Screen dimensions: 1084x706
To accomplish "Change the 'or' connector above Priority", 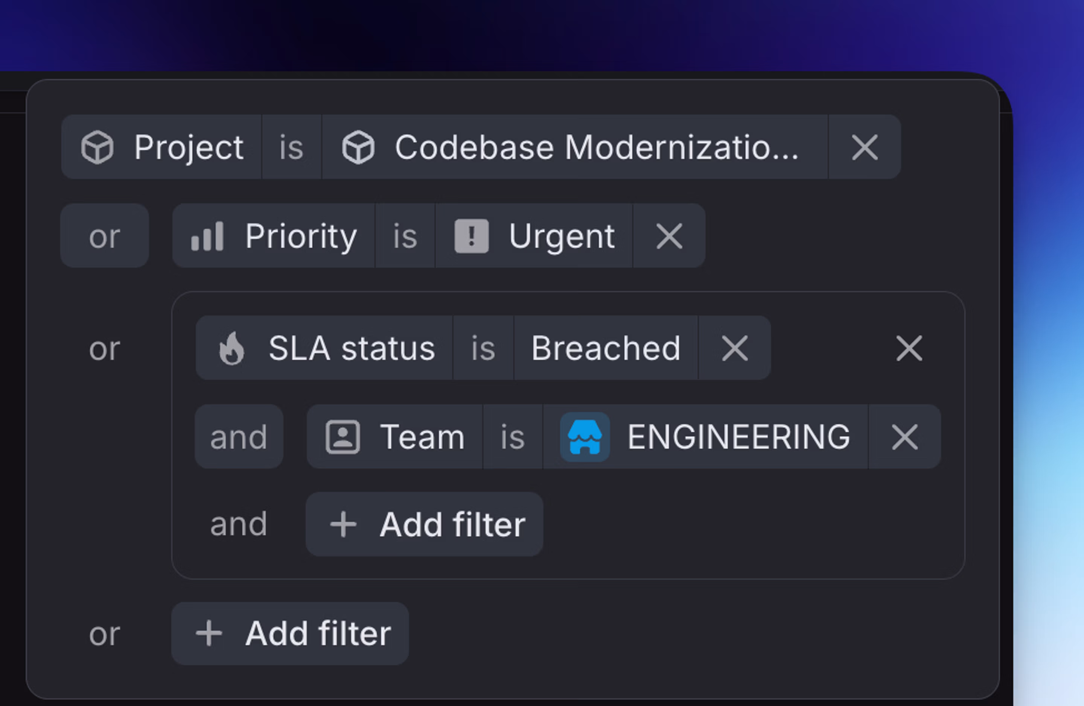I will pyautogui.click(x=104, y=236).
